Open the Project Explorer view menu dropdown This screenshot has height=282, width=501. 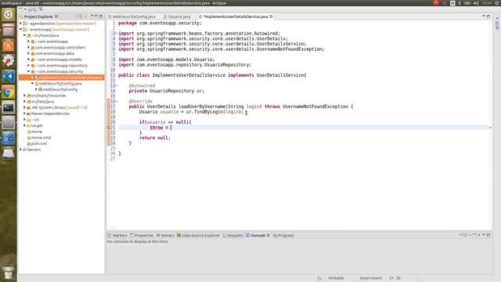point(92,16)
